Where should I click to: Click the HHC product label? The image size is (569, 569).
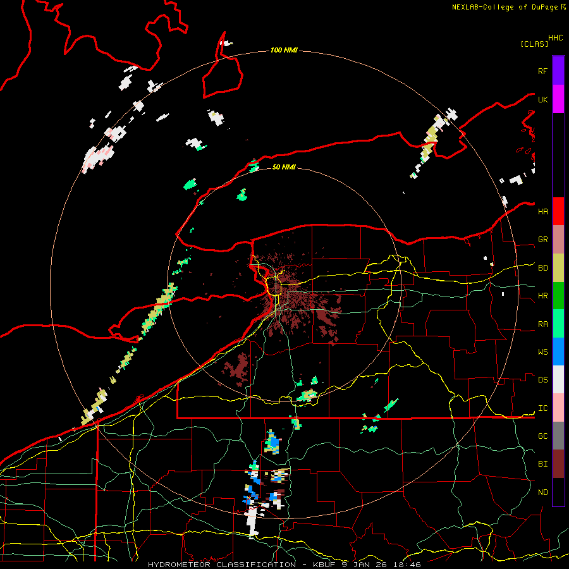[555, 38]
